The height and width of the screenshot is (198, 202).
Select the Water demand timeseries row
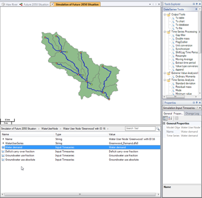point(80,147)
